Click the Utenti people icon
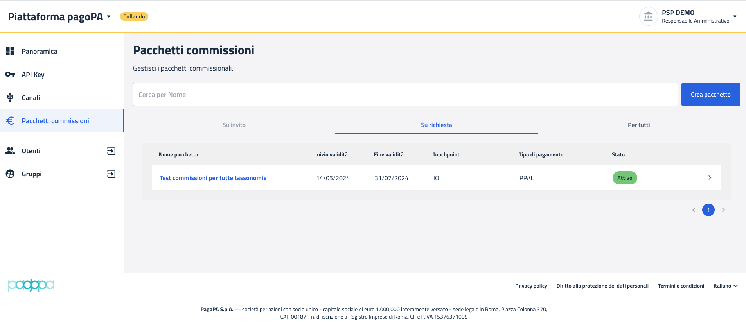Screen dimensions: 746x324 click(10, 151)
